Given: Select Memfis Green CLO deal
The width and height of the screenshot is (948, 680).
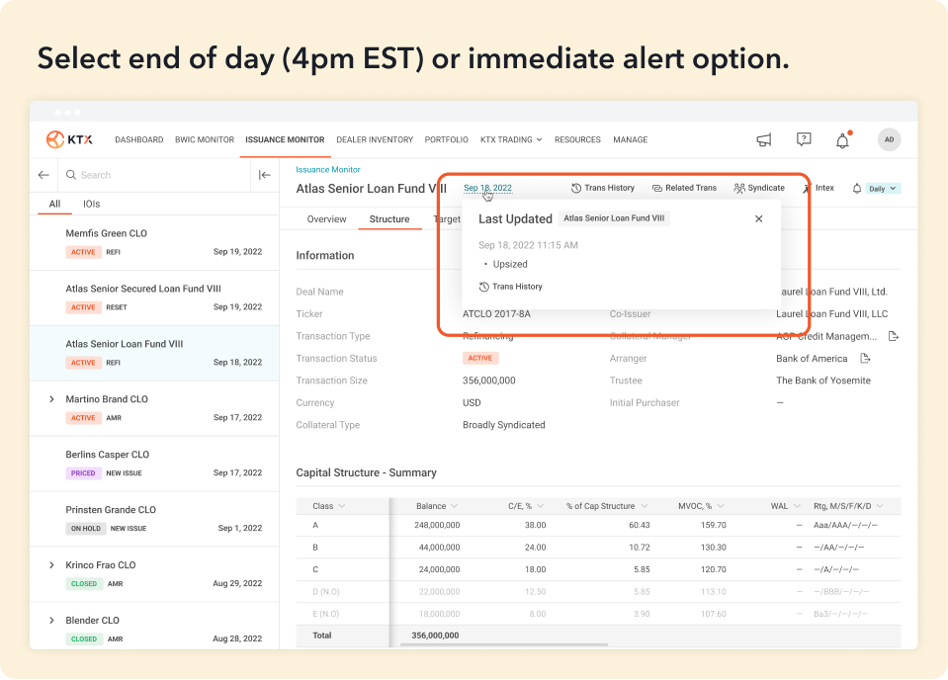Looking at the screenshot, I should point(154,242).
